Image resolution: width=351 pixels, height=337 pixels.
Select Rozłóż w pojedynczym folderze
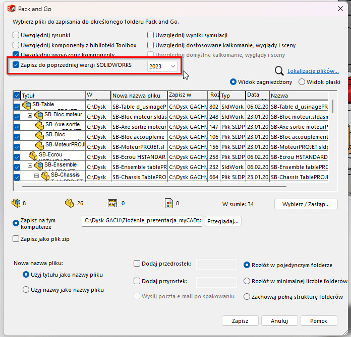point(247,265)
